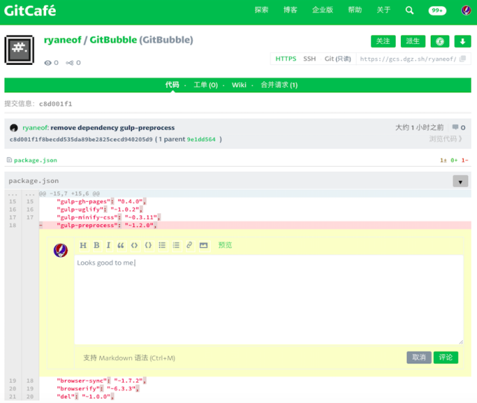This screenshot has height=403, width=477.
Task: Open the commit comments bubble icon
Action: click(x=455, y=127)
